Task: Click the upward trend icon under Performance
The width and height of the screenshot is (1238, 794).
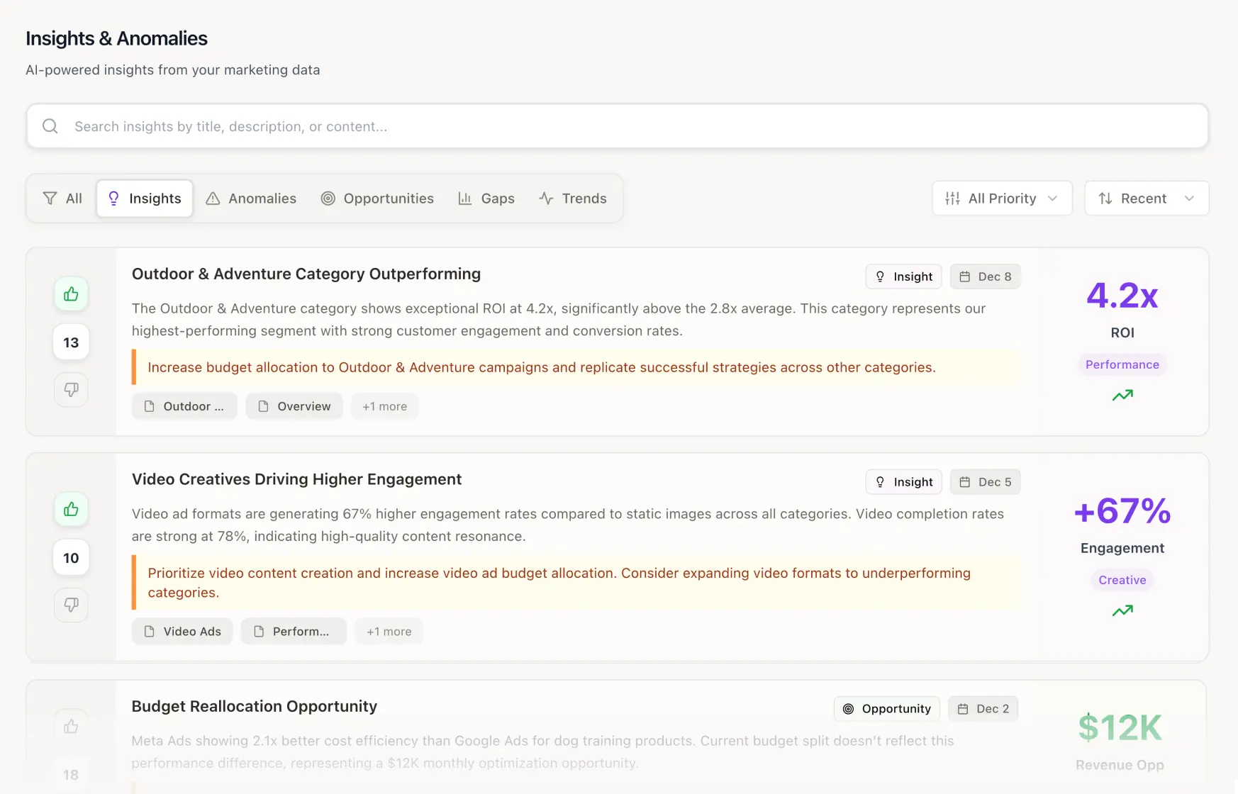Action: (1122, 396)
